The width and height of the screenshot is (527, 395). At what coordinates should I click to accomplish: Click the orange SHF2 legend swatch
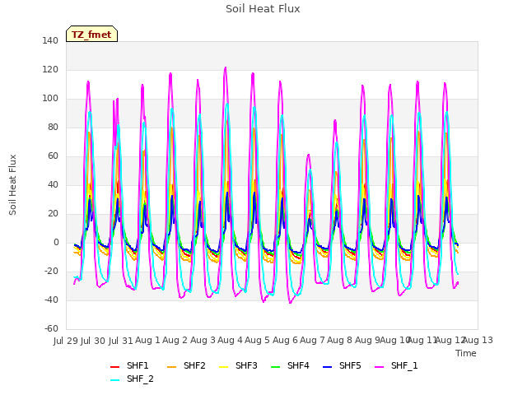(x=172, y=367)
